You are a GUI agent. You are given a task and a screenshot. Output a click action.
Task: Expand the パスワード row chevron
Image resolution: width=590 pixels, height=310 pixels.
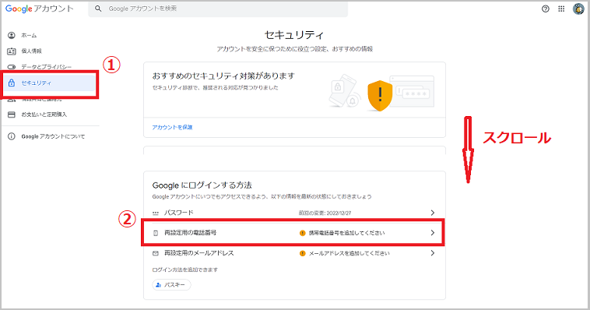coord(432,213)
